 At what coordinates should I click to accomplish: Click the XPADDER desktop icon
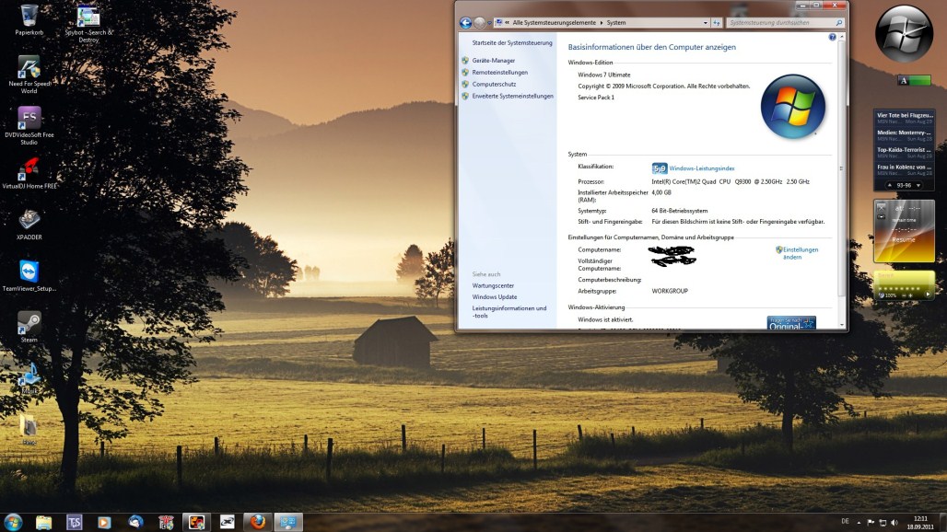(x=29, y=220)
